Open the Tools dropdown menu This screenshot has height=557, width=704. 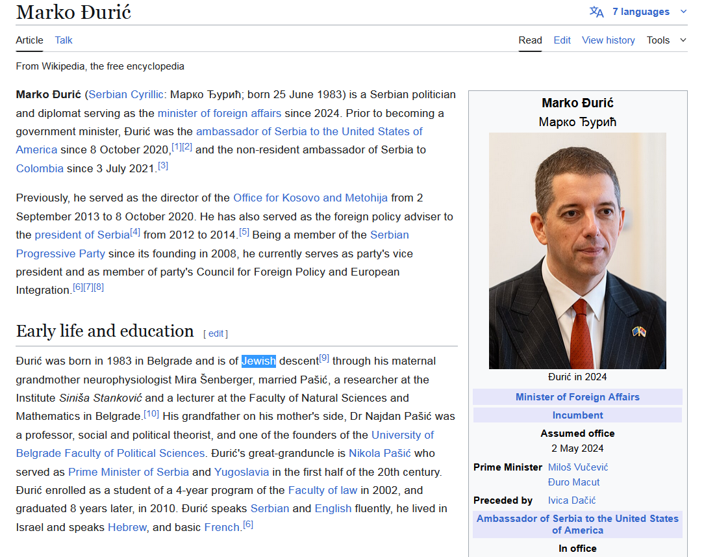point(666,40)
